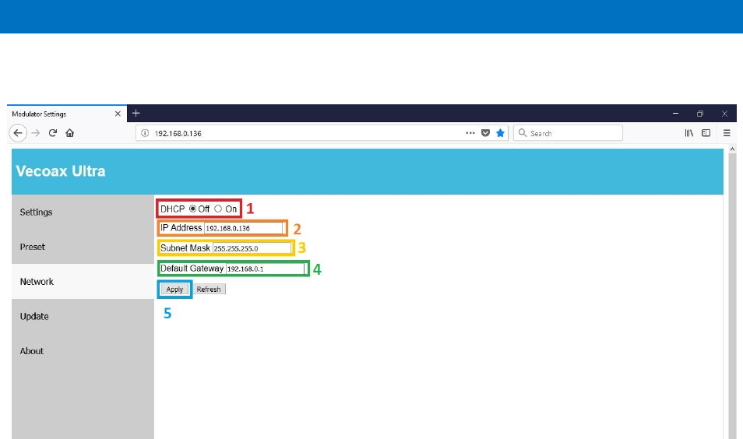The image size is (743, 439).
Task: Open the Network sidebar item
Action: [83, 281]
